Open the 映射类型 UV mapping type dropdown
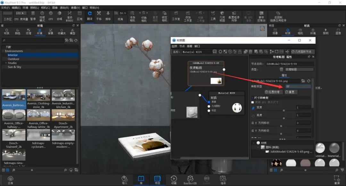The image size is (346, 186). tap(298, 86)
